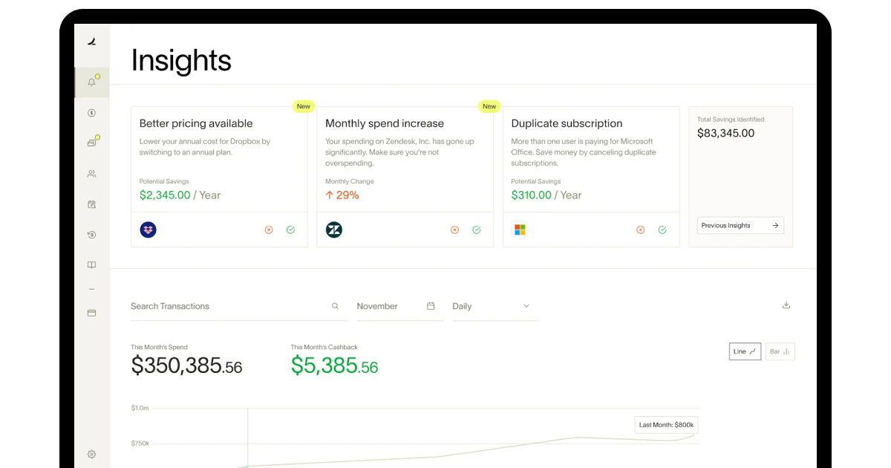Image resolution: width=891 pixels, height=468 pixels.
Task: Download the transactions report
Action: [786, 305]
